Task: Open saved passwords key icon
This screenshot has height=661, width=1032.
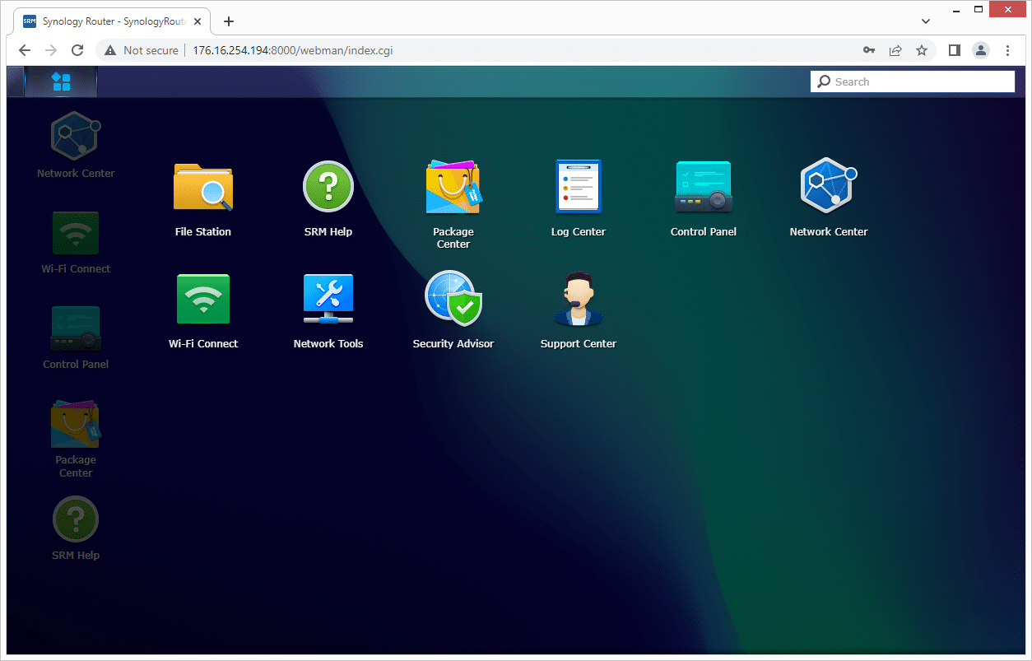Action: click(869, 50)
